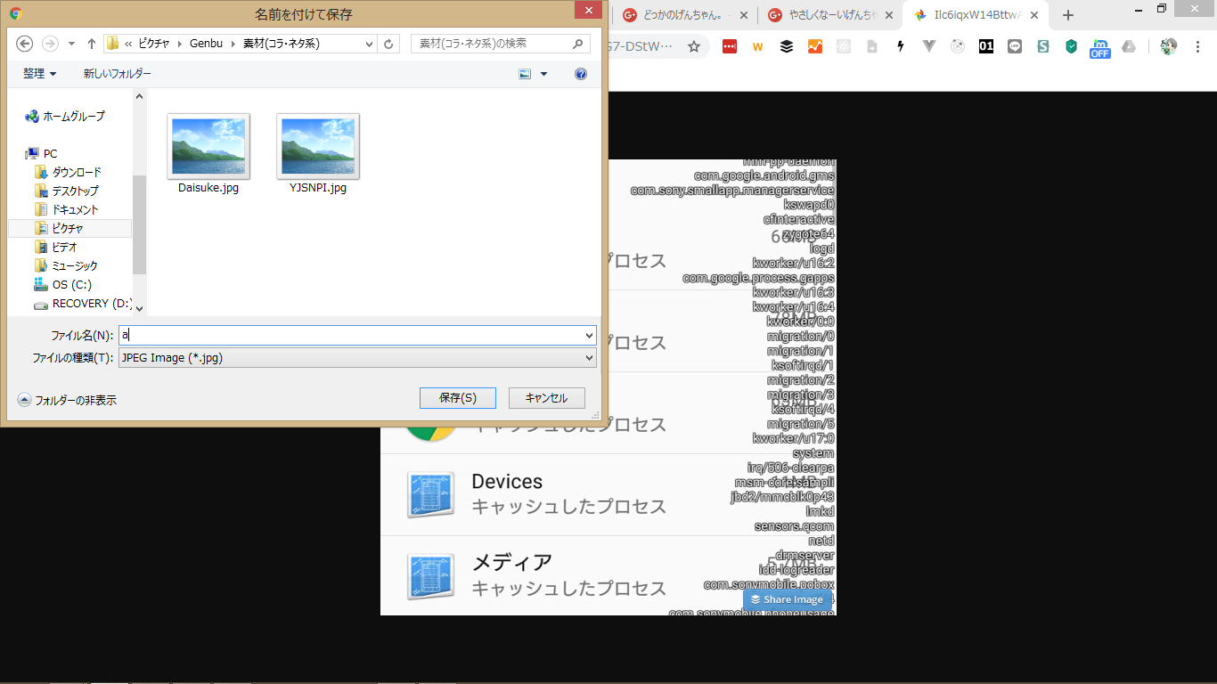The image size is (1217, 684).
Task: Click the LINE extension icon
Action: click(x=1015, y=46)
